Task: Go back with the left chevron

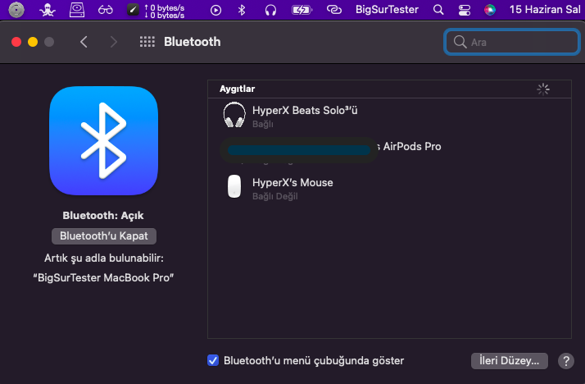Action: (x=84, y=42)
